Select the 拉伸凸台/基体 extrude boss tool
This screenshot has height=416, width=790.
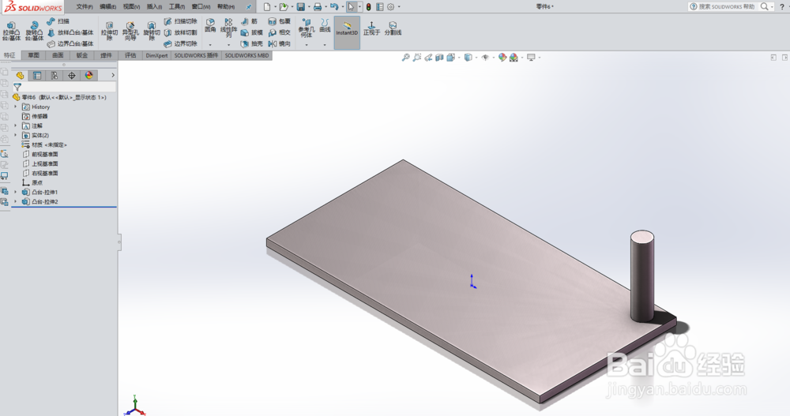pyautogui.click(x=11, y=31)
